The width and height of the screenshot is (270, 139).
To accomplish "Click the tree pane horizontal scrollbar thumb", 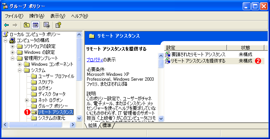I will pyautogui.click(x=35, y=124).
